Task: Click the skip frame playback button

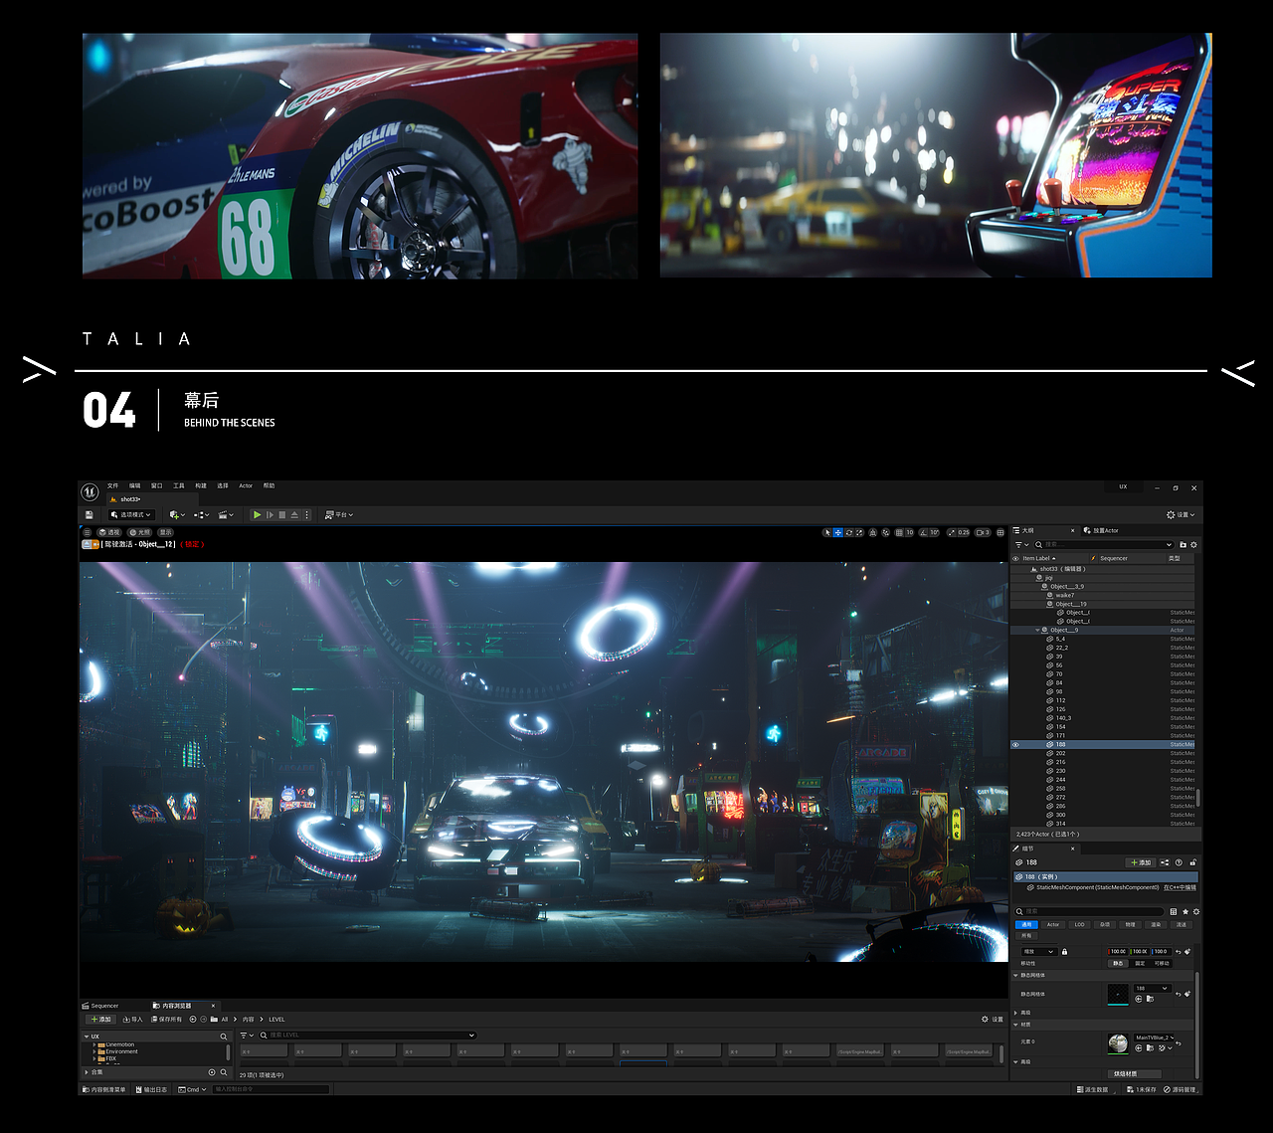Action: [270, 515]
